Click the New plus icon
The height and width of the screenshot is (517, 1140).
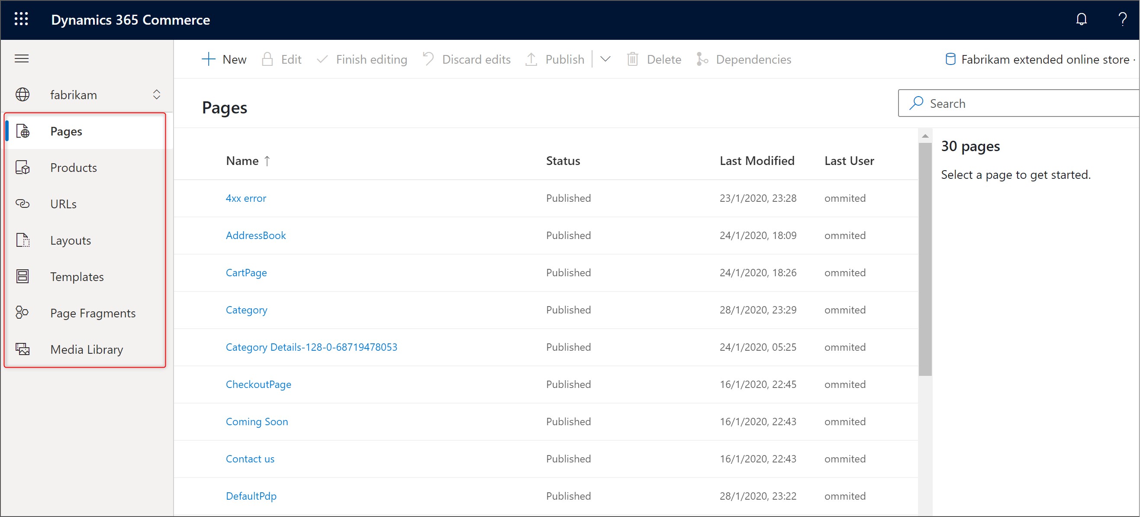click(x=209, y=59)
